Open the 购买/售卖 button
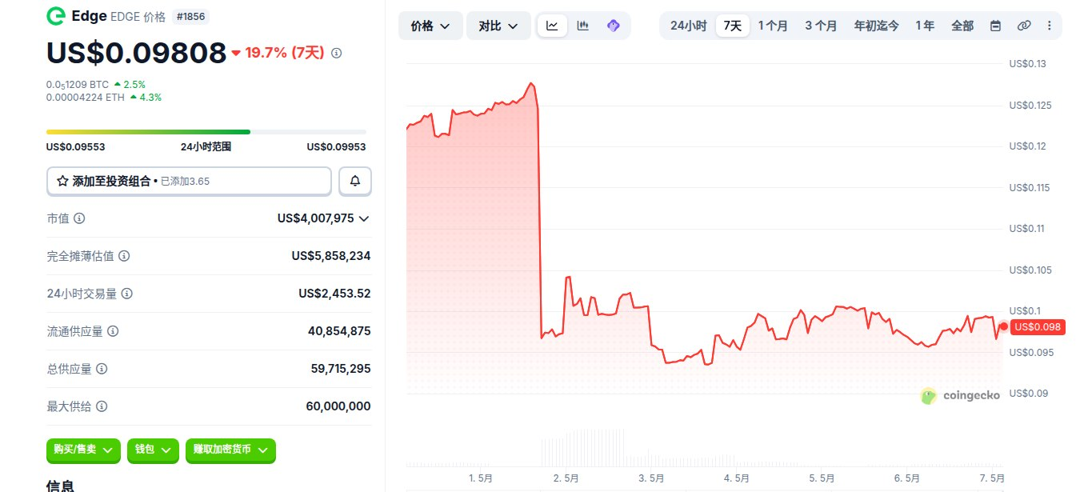Image resolution: width=1088 pixels, height=492 pixels. (x=83, y=450)
